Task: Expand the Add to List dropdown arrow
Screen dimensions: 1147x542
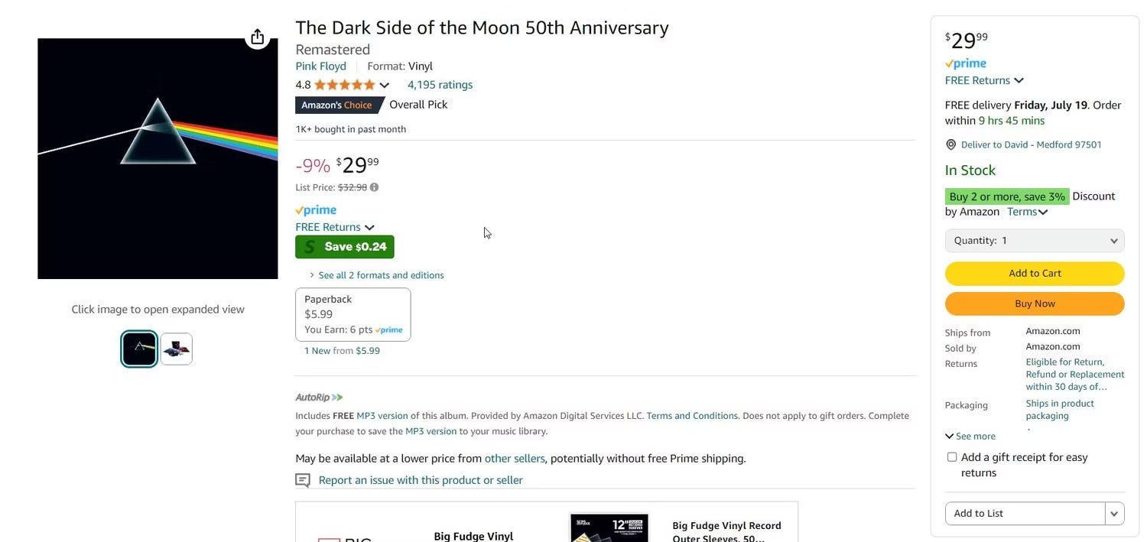Action: tap(1114, 514)
